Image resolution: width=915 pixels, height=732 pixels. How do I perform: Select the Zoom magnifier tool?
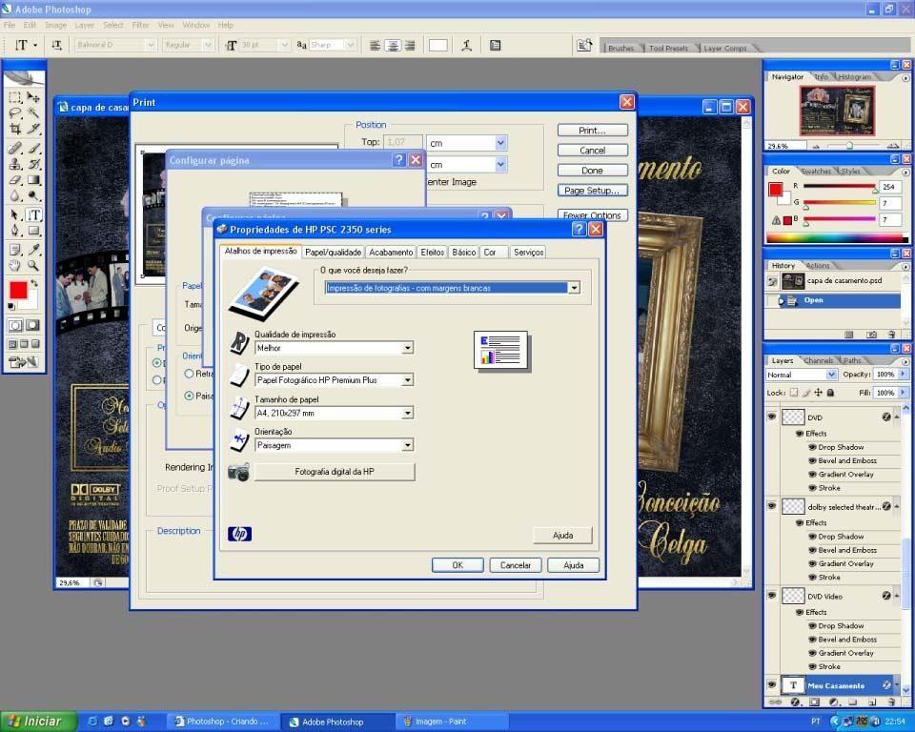click(33, 266)
